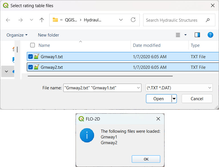Open the File name history dropdown
Screen dimensions: 219x167
click(x=138, y=88)
